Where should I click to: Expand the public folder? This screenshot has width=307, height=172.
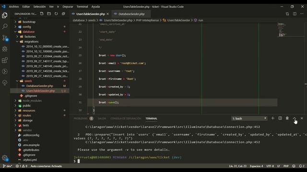[x=27, y=106]
